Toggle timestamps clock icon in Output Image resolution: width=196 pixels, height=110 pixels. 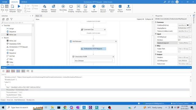tap(3, 71)
